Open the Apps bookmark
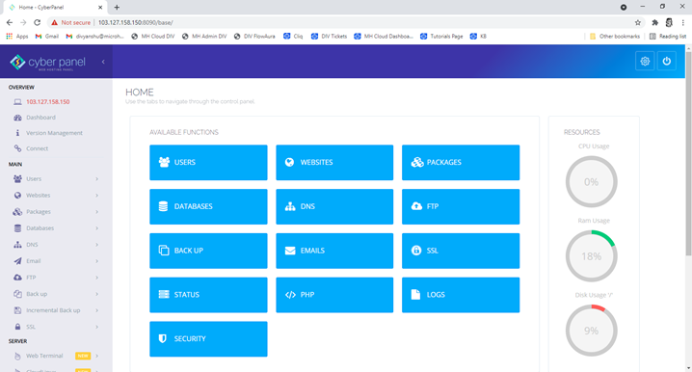 (17, 37)
